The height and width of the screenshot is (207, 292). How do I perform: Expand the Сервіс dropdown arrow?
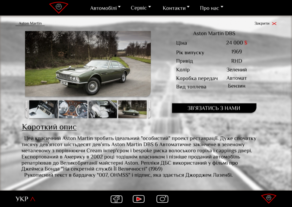[149, 7]
